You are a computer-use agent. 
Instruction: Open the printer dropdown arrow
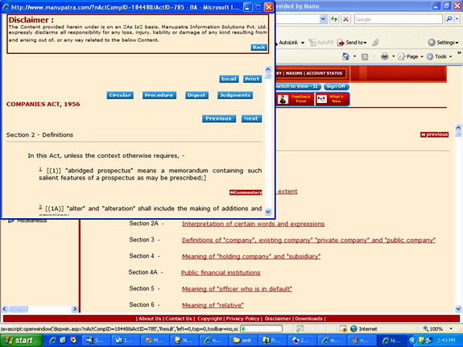coord(393,56)
